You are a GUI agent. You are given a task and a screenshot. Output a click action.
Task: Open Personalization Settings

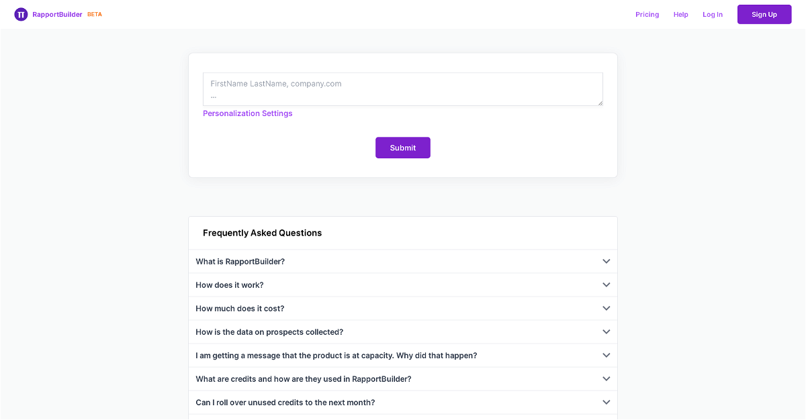(x=248, y=113)
